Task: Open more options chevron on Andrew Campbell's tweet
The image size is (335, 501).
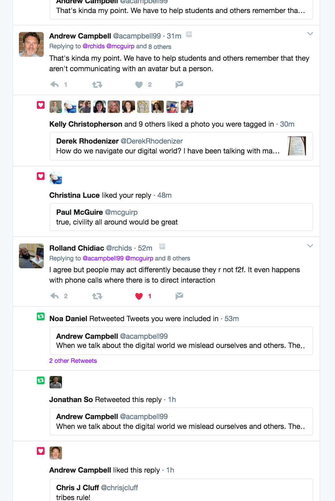Action: (310, 34)
